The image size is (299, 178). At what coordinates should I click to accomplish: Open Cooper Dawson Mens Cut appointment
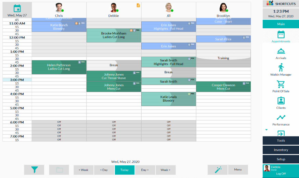pos(223,87)
